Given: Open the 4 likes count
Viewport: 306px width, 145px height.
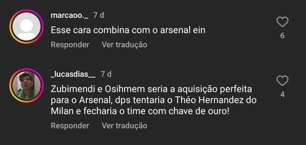Looking at the screenshot, I should click(x=282, y=95).
